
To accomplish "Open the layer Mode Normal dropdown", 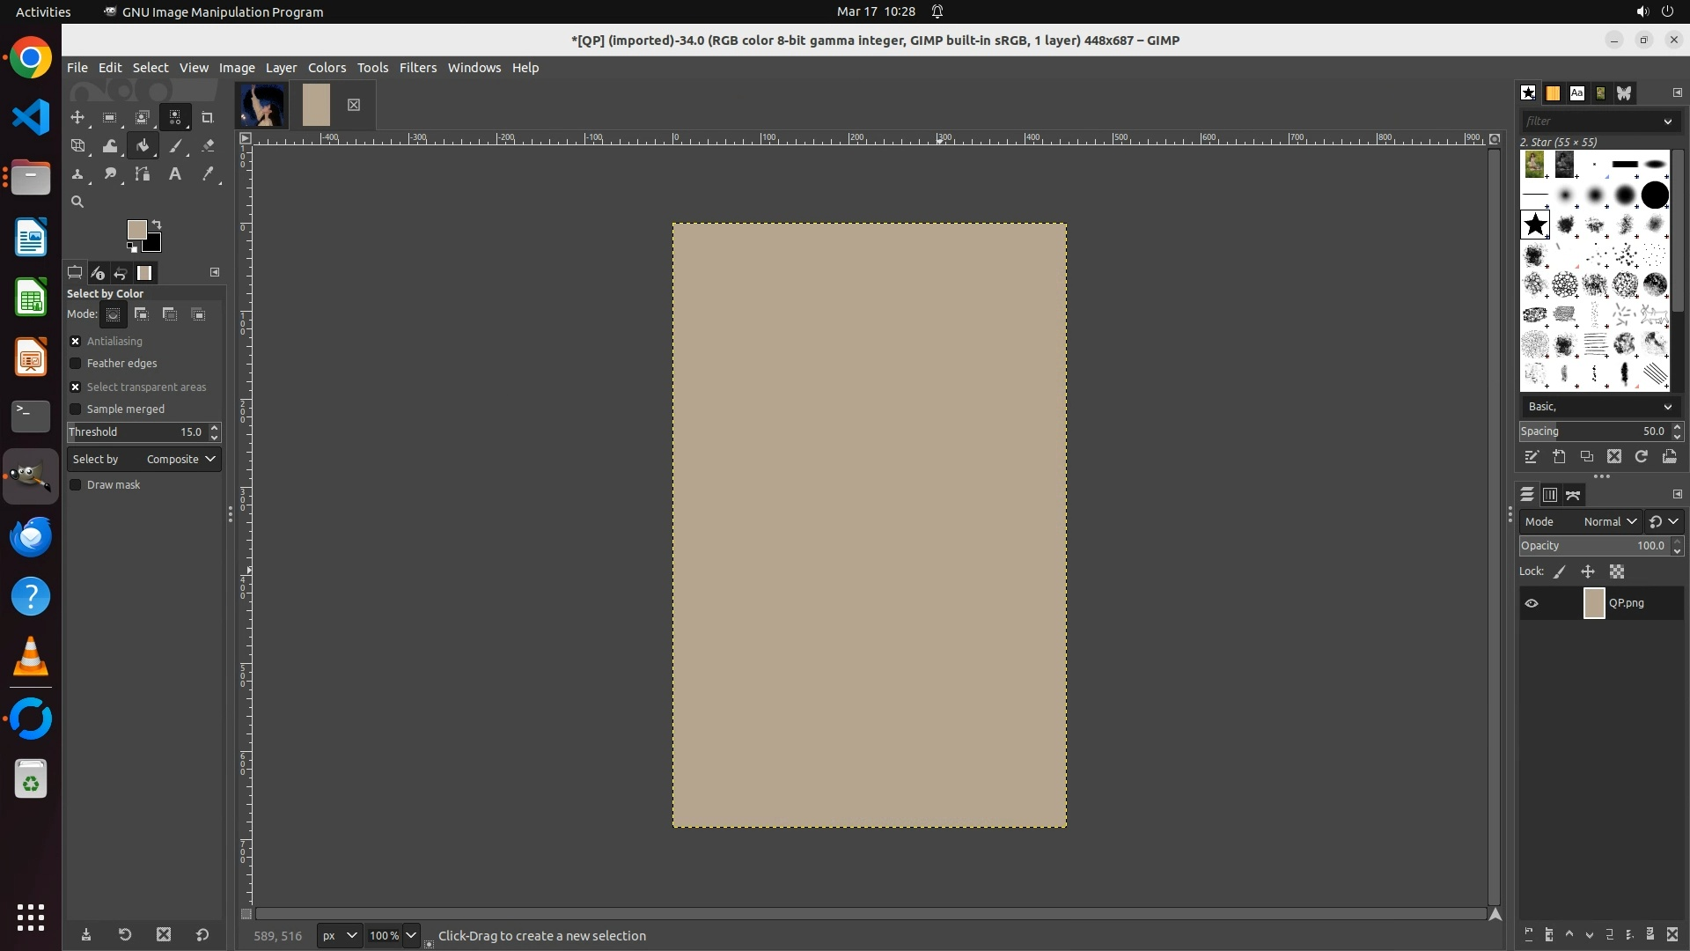I will [x=1609, y=521].
